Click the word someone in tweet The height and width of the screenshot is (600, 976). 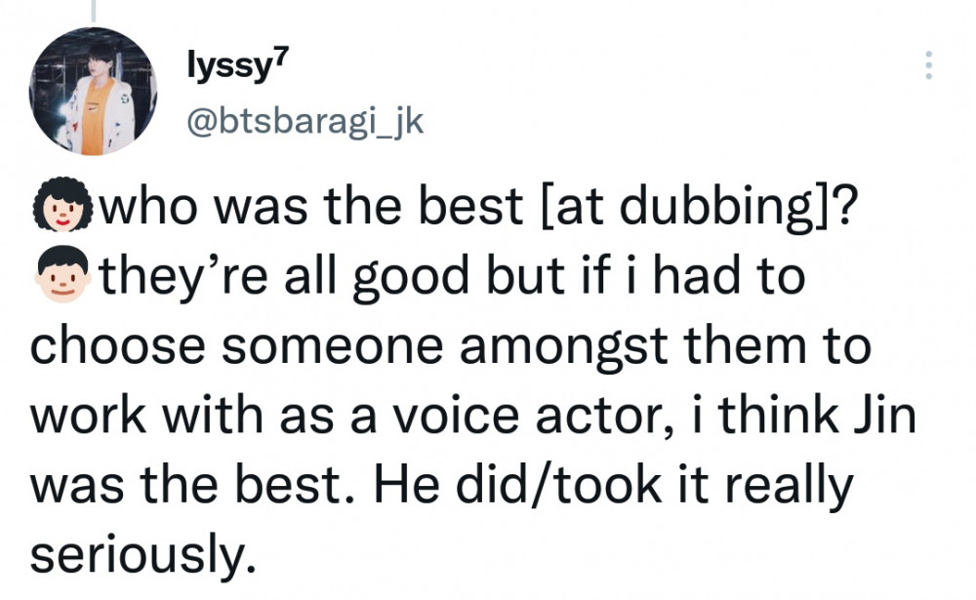tap(333, 347)
